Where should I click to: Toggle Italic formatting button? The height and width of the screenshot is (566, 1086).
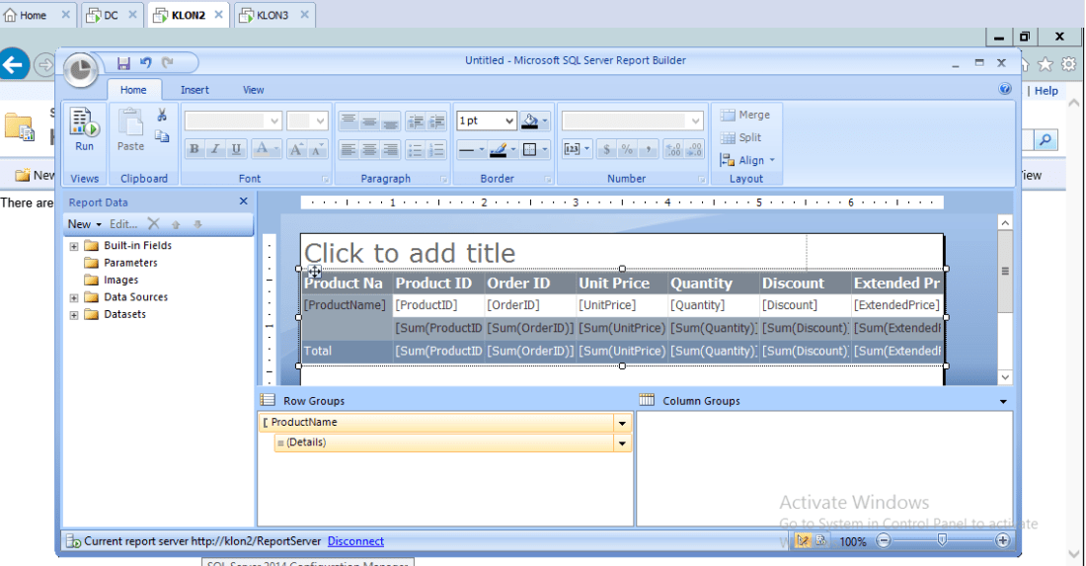pos(215,150)
